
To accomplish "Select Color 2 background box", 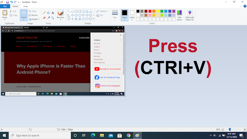I will 132,15.
